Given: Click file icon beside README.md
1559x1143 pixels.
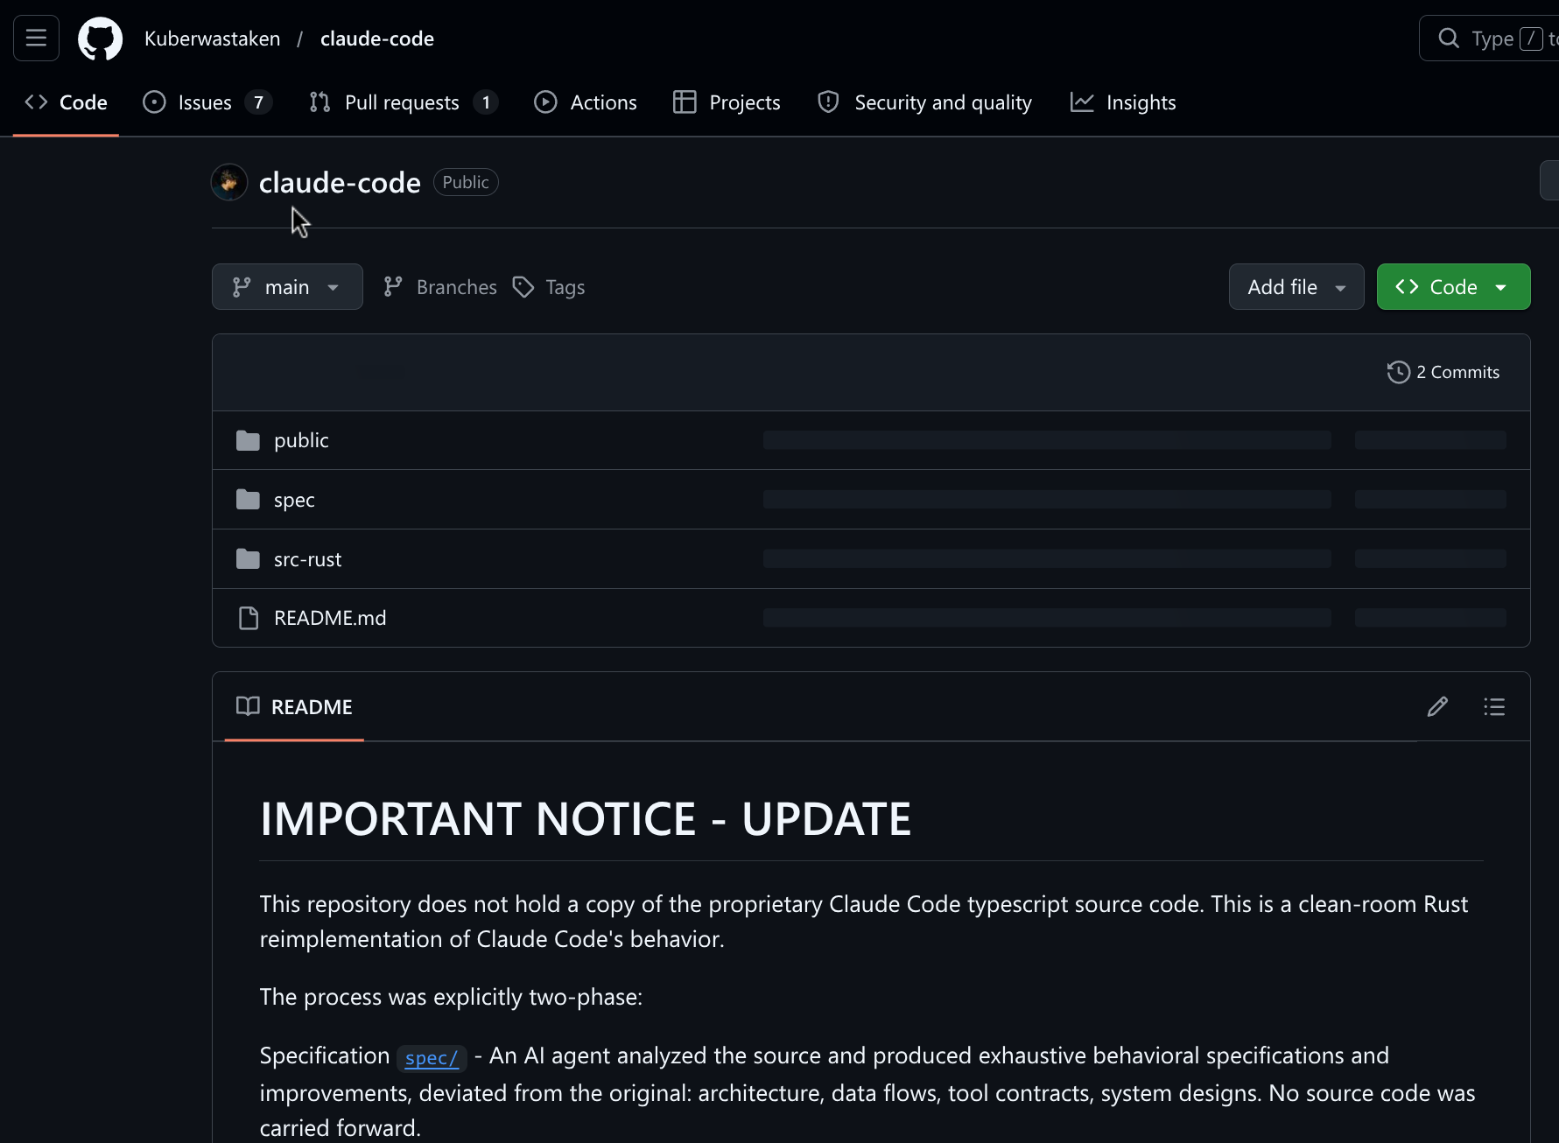Looking at the screenshot, I should [249, 619].
